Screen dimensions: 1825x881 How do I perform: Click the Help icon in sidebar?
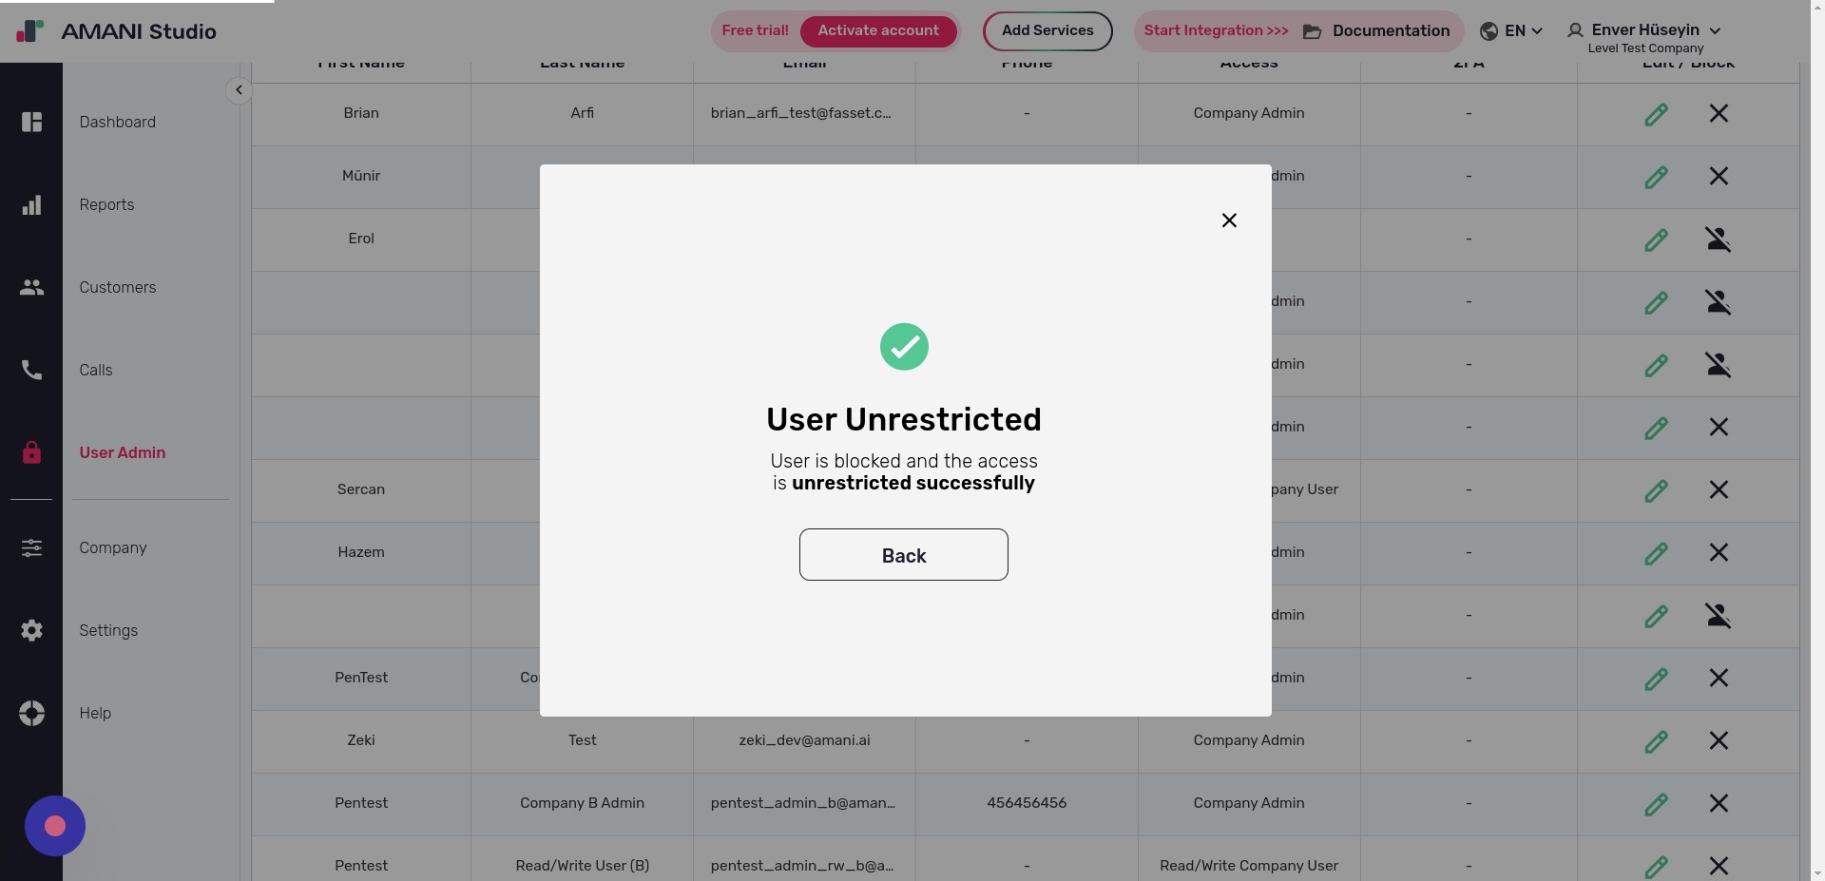[x=31, y=713]
